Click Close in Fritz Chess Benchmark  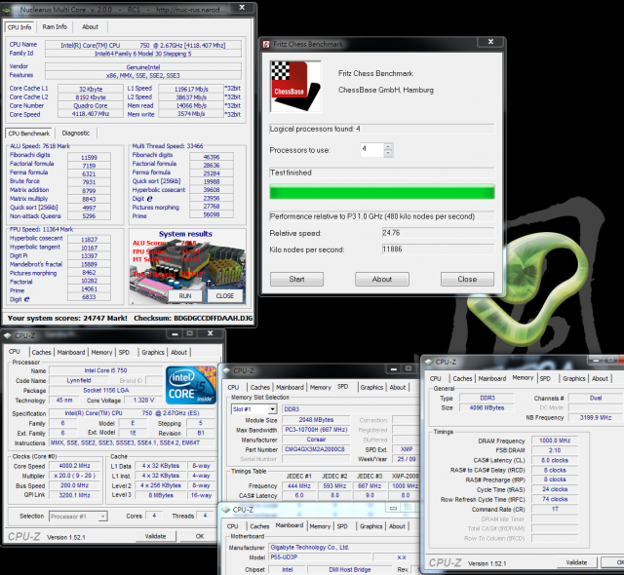pos(467,279)
